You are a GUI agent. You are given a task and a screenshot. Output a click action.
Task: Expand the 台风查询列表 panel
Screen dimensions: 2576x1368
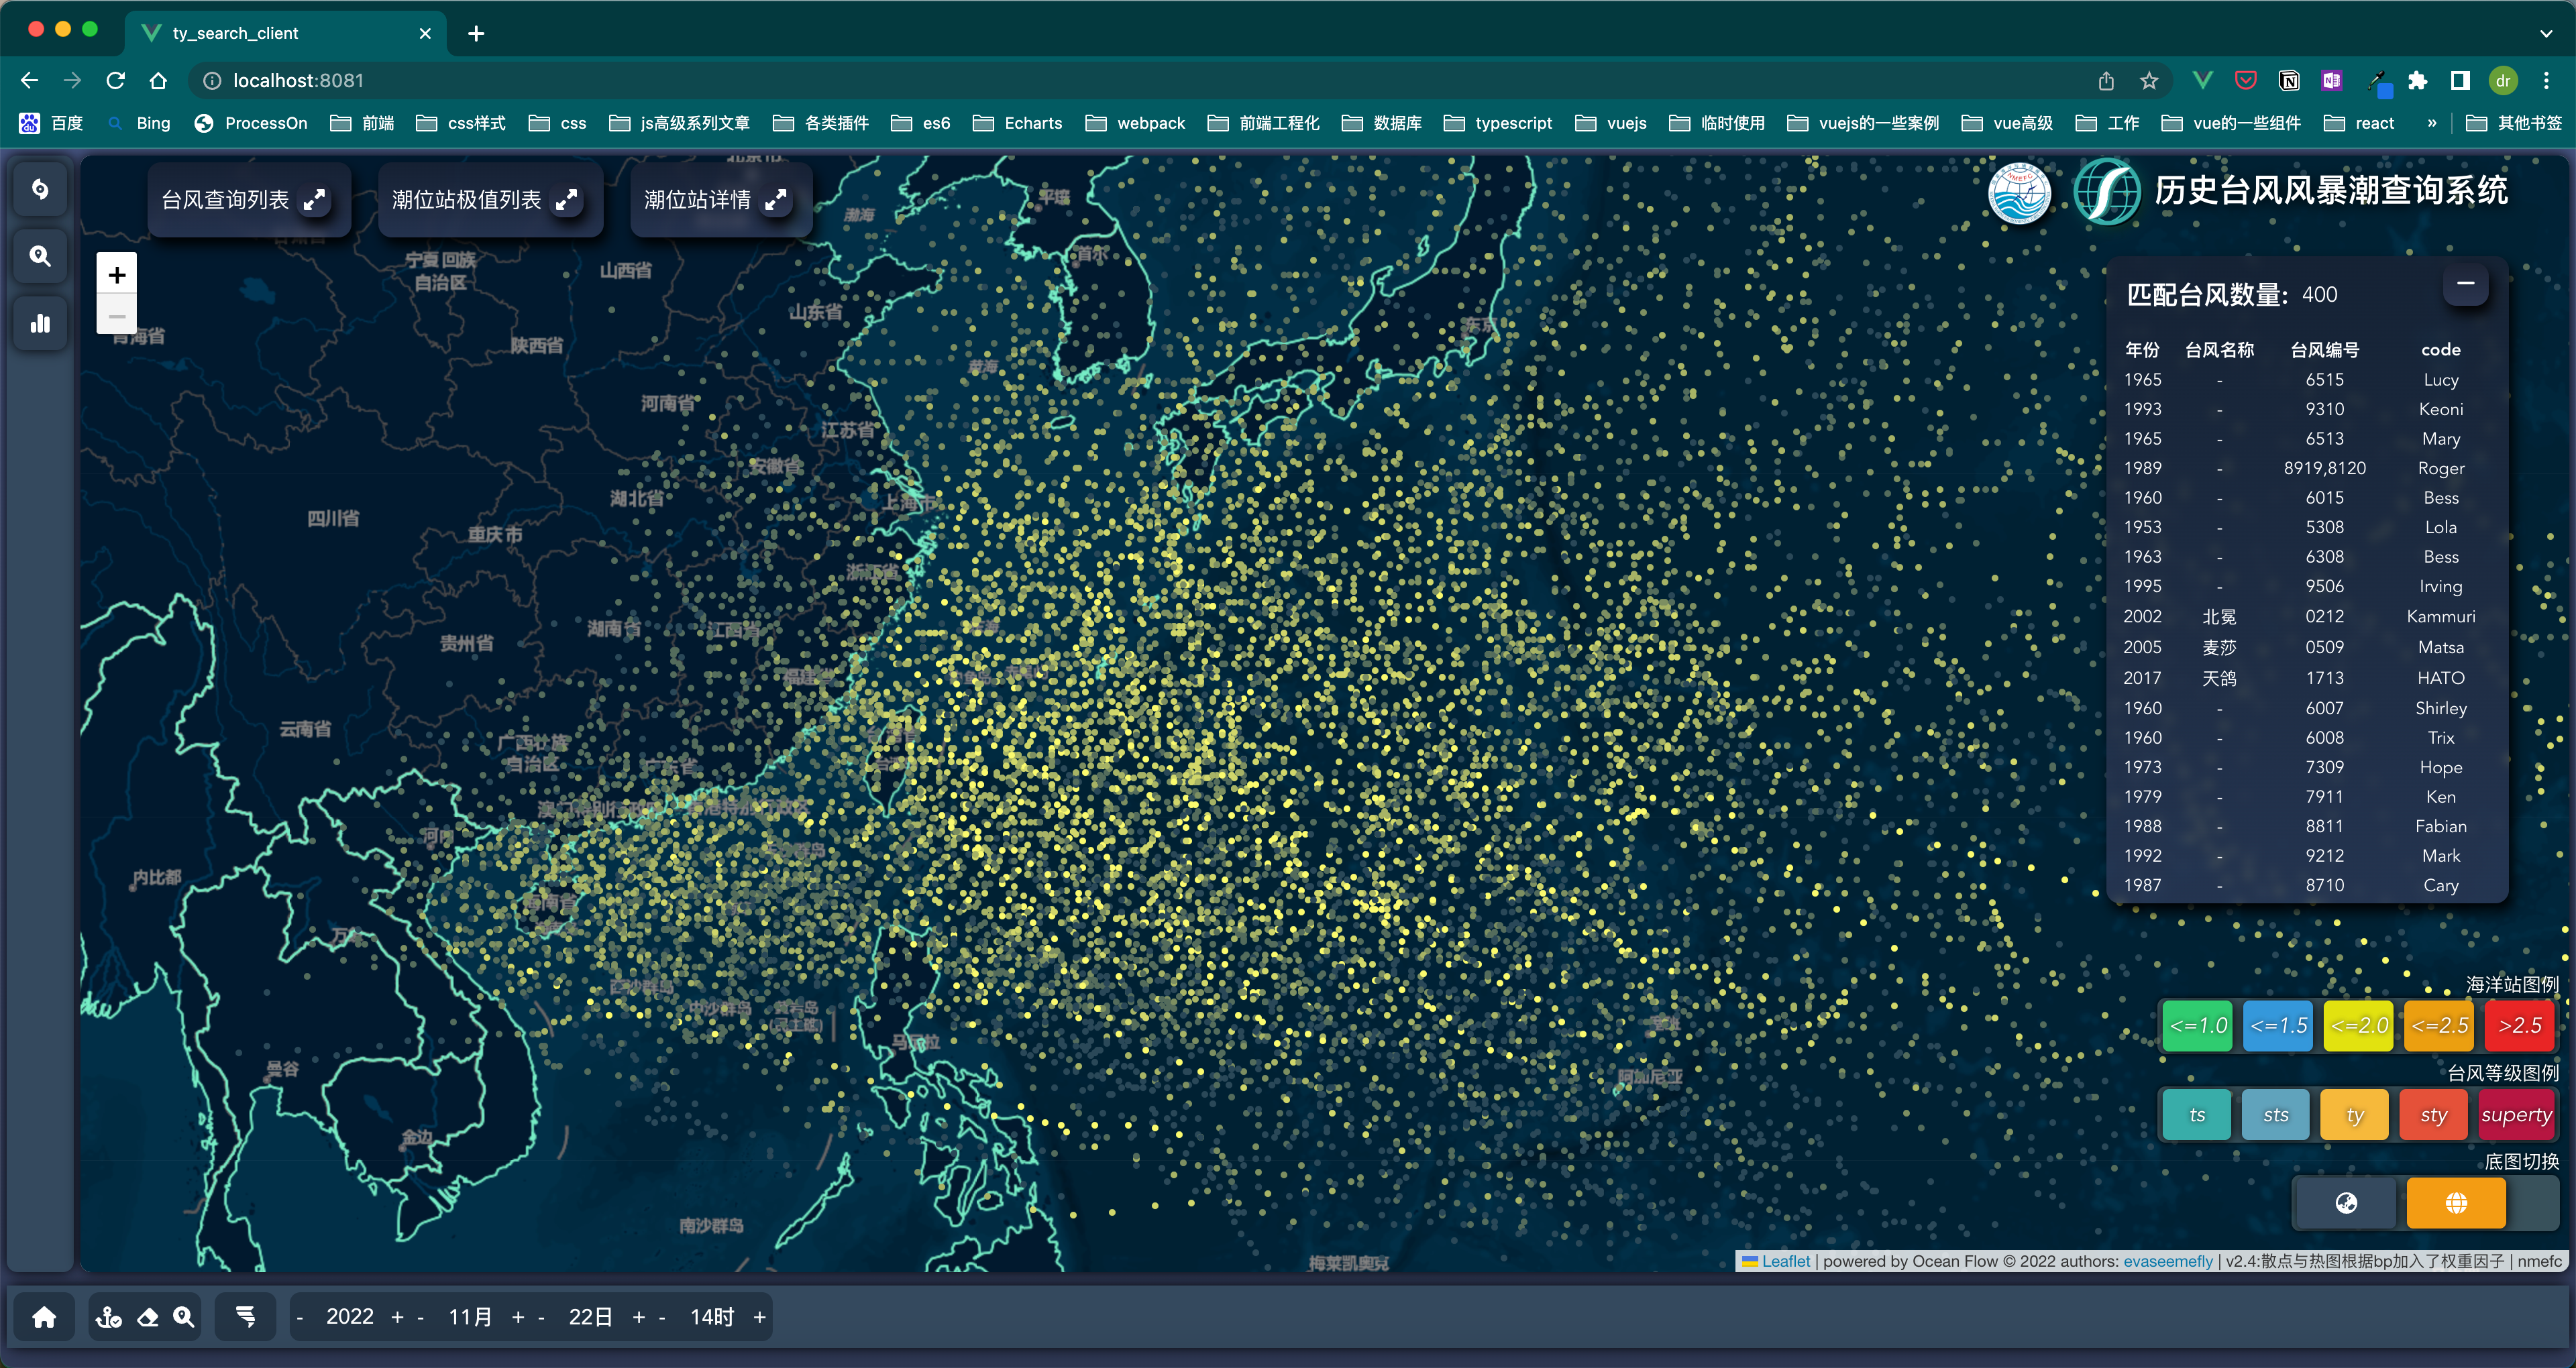315,200
